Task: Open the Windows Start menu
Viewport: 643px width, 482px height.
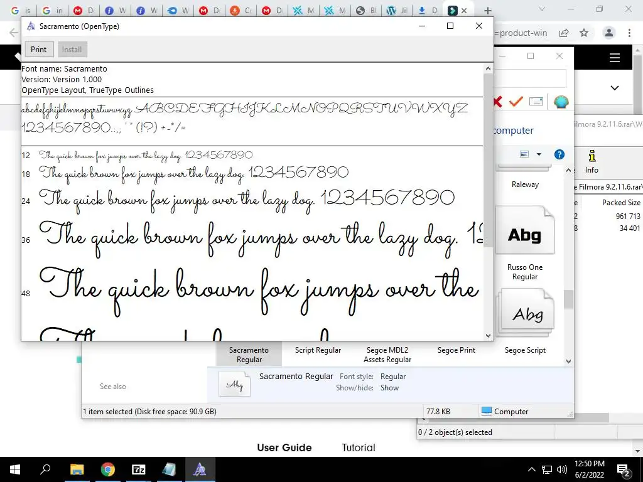Action: (x=15, y=469)
